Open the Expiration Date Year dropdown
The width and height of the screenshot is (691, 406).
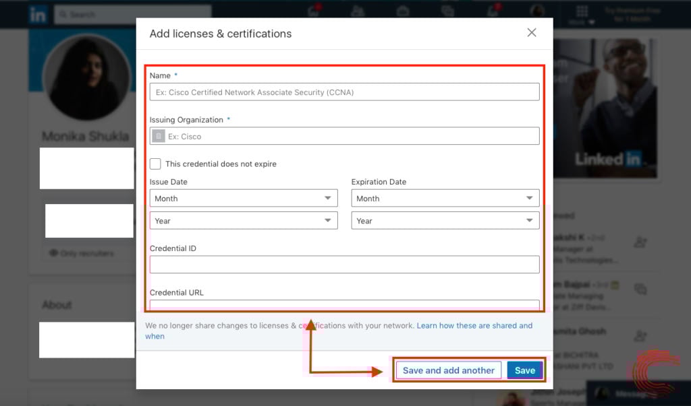445,220
